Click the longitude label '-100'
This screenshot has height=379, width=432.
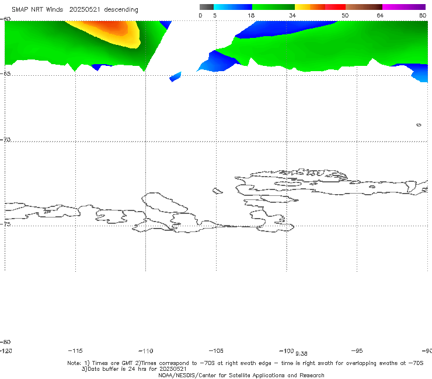(x=286, y=351)
